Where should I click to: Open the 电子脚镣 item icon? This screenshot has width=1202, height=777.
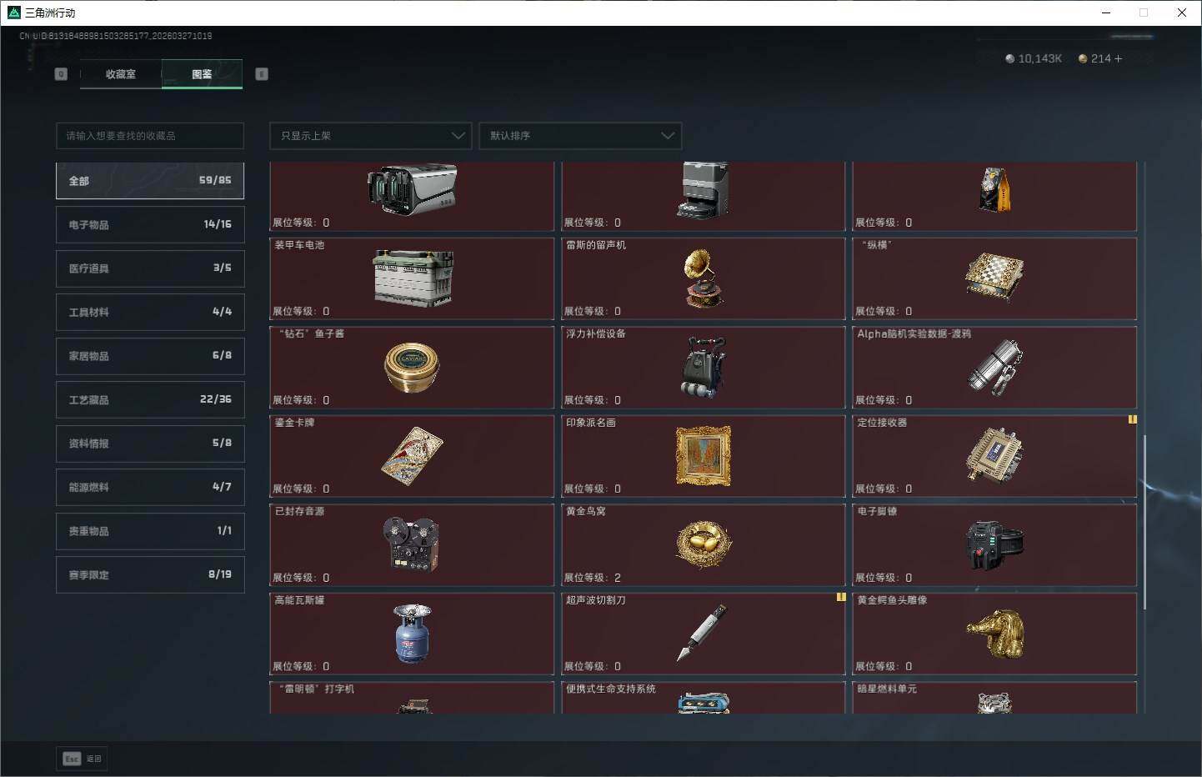tap(994, 544)
